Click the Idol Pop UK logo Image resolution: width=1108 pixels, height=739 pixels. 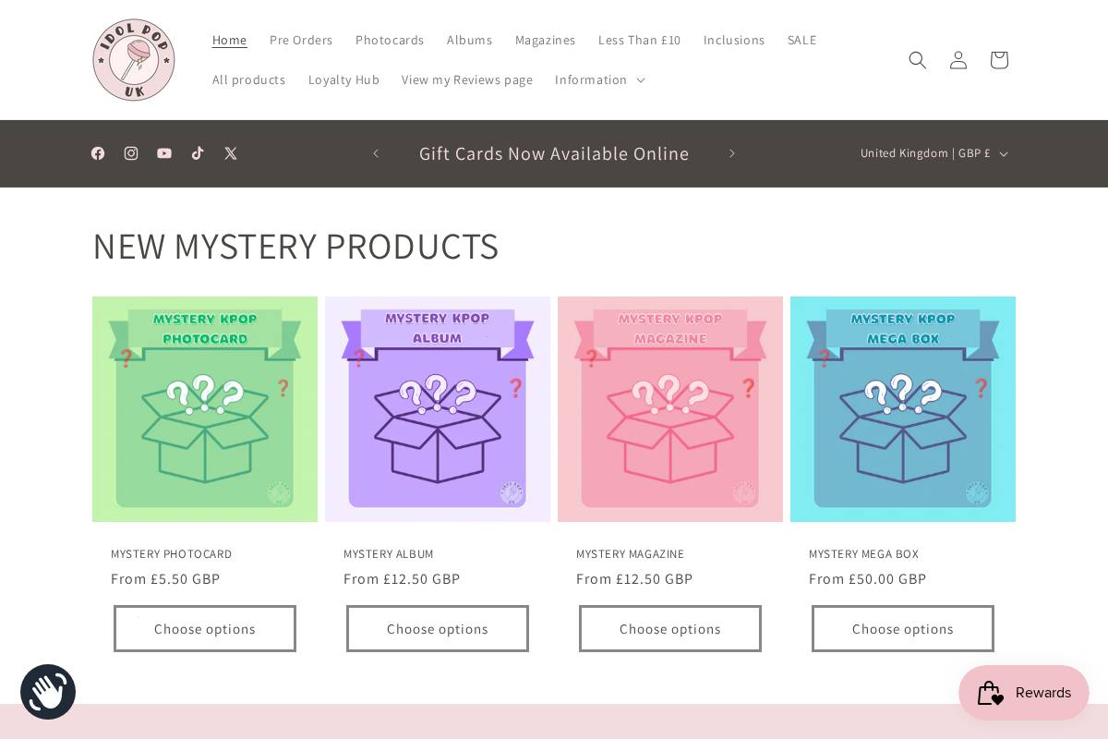tap(134, 60)
